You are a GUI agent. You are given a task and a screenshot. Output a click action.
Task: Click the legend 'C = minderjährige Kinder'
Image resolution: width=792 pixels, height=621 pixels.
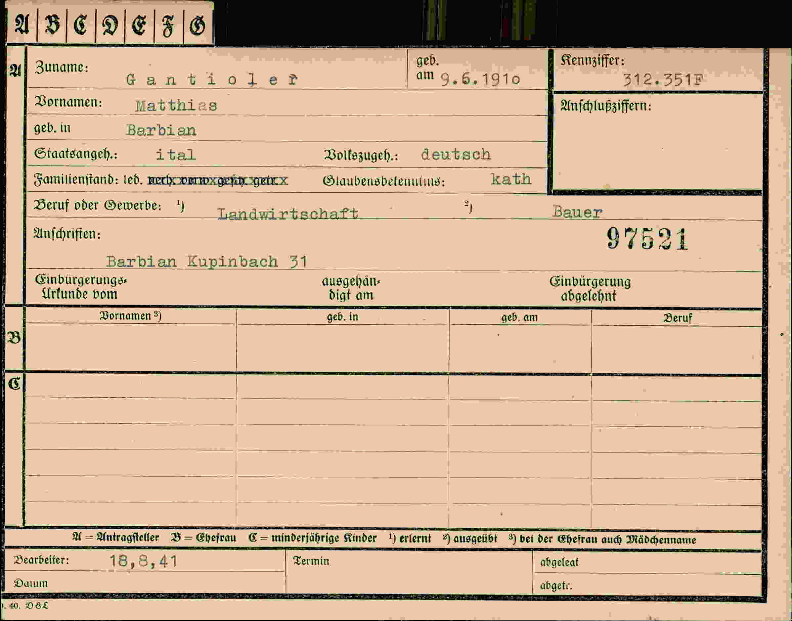coord(313,538)
